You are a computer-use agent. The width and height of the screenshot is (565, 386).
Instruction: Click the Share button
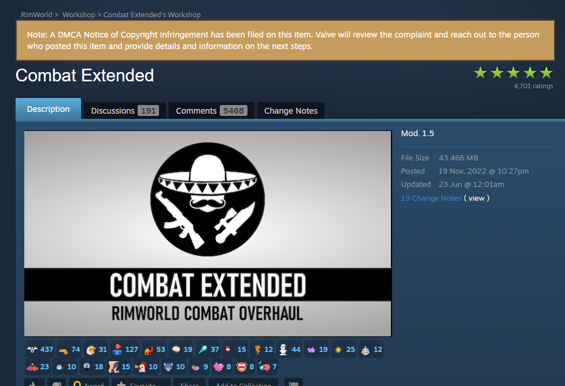point(190,383)
